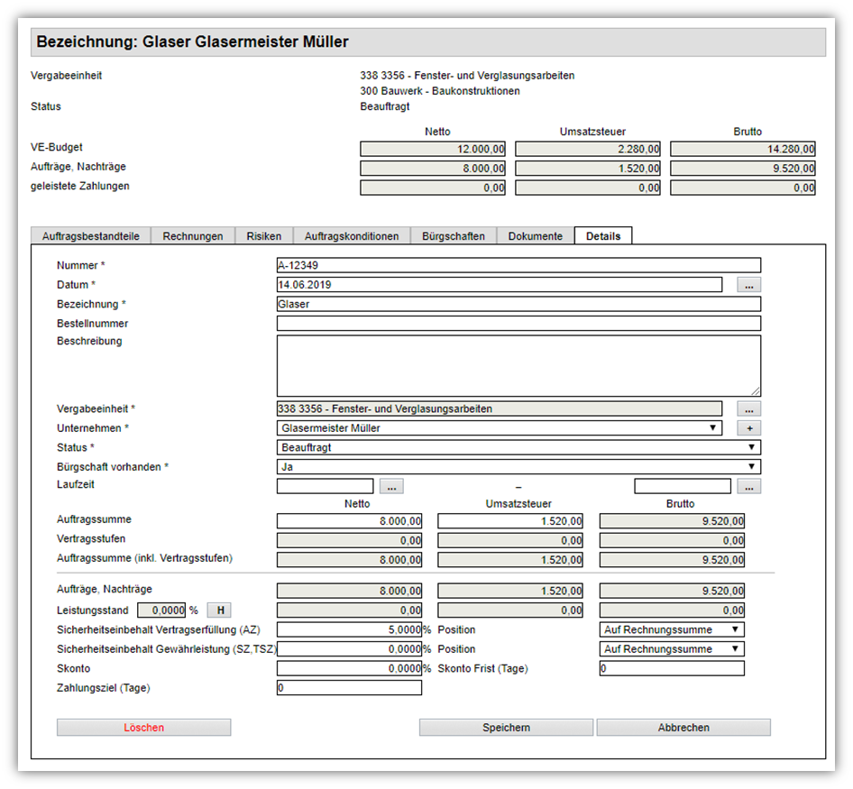Click geleistete Zahlungen Netto value 0,00
Image resolution: width=853 pixels, height=789 pixels.
pos(433,188)
